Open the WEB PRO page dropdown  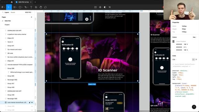point(29,12)
